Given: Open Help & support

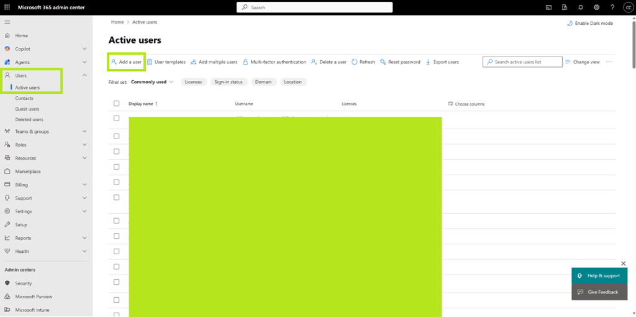Looking at the screenshot, I should [599, 275].
